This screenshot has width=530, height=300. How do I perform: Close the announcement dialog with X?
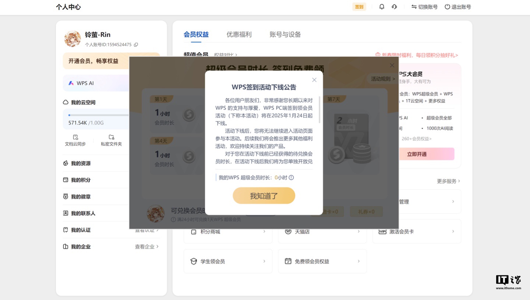coord(314,80)
